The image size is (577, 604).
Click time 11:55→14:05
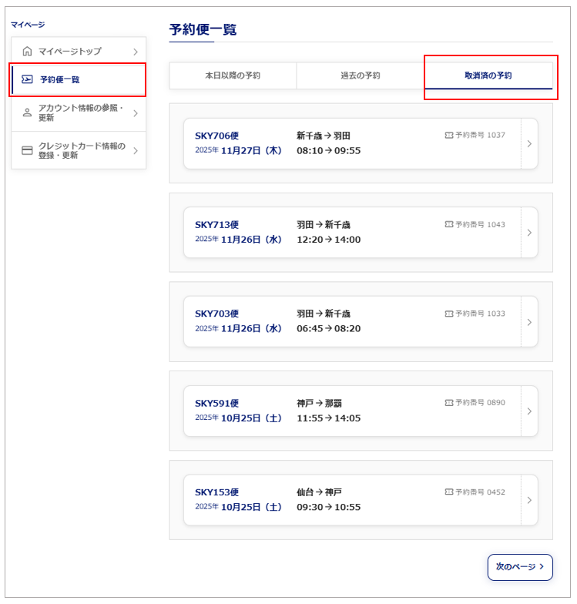[328, 418]
